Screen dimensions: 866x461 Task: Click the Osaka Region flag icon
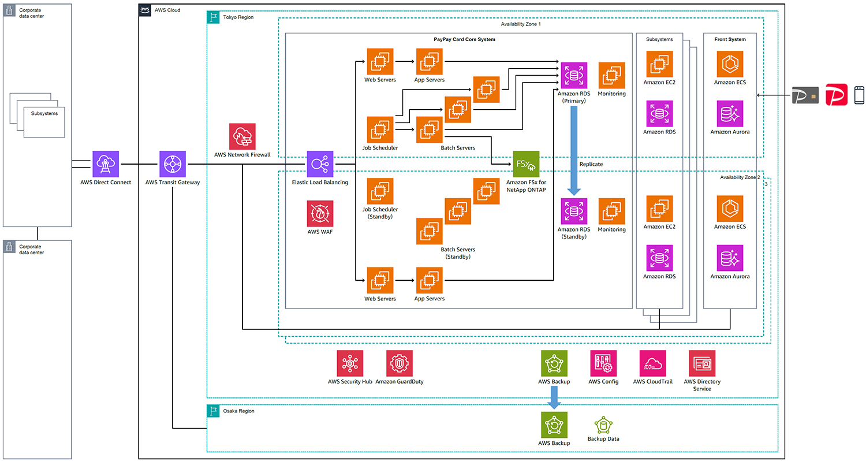(x=213, y=411)
